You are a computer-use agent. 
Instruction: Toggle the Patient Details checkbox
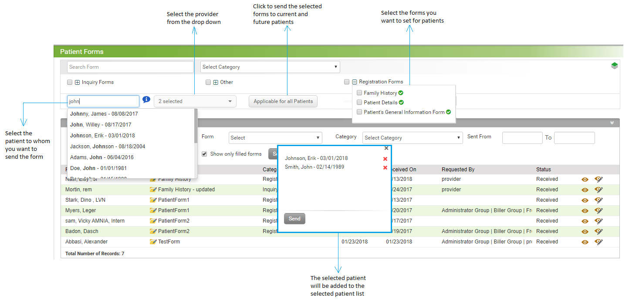coord(359,102)
